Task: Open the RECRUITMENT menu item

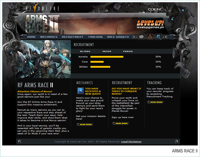Action: tap(73, 37)
